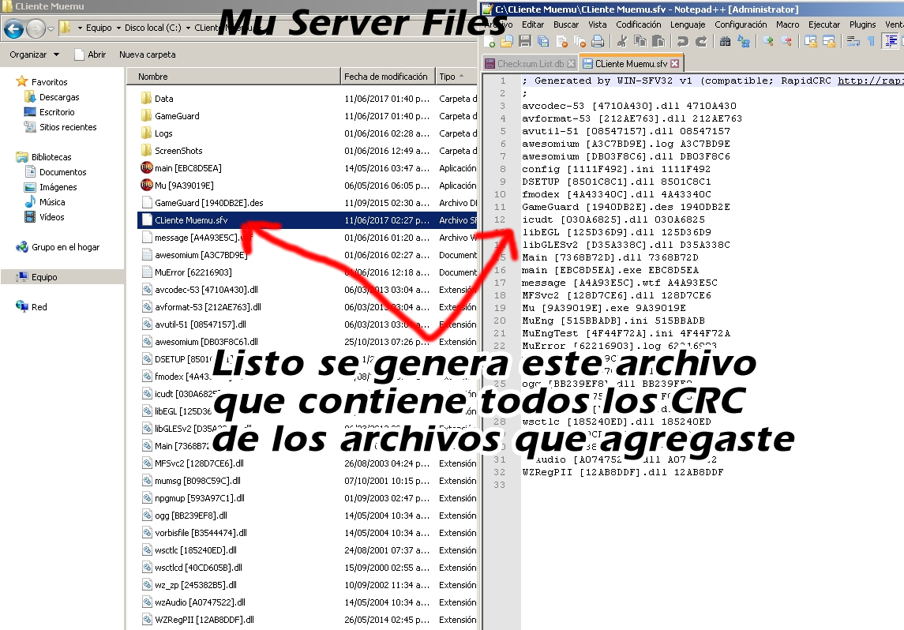Expand the Equipo breadcrumb arrow in address bar

(118, 28)
